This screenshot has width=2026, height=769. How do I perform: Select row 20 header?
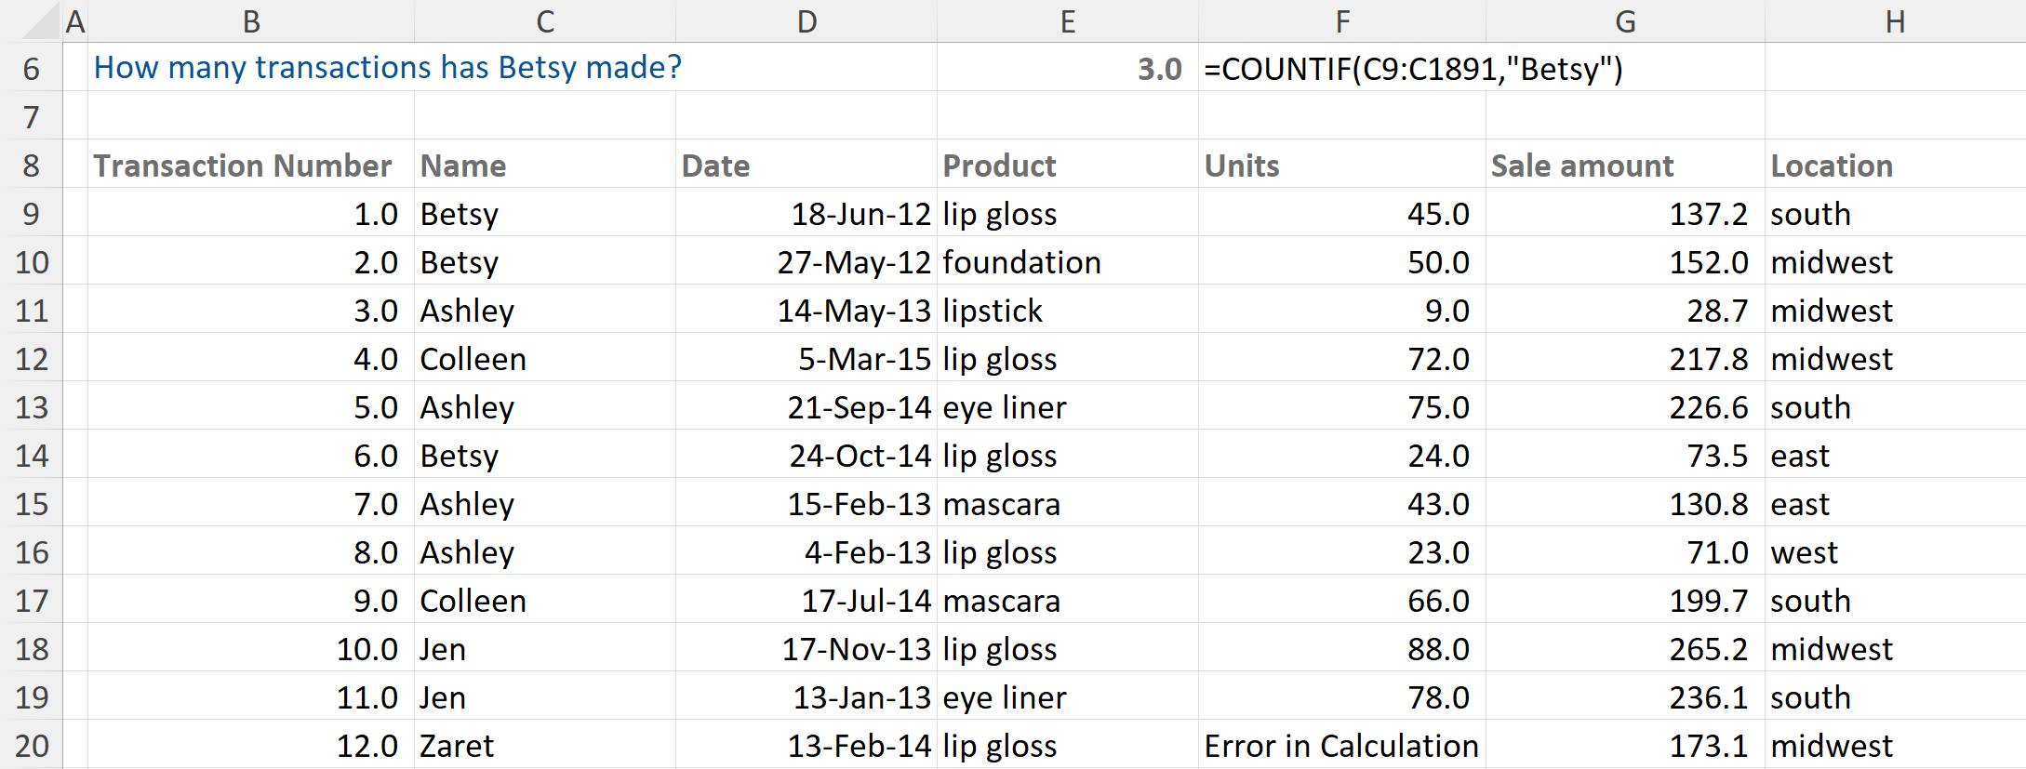(x=32, y=746)
